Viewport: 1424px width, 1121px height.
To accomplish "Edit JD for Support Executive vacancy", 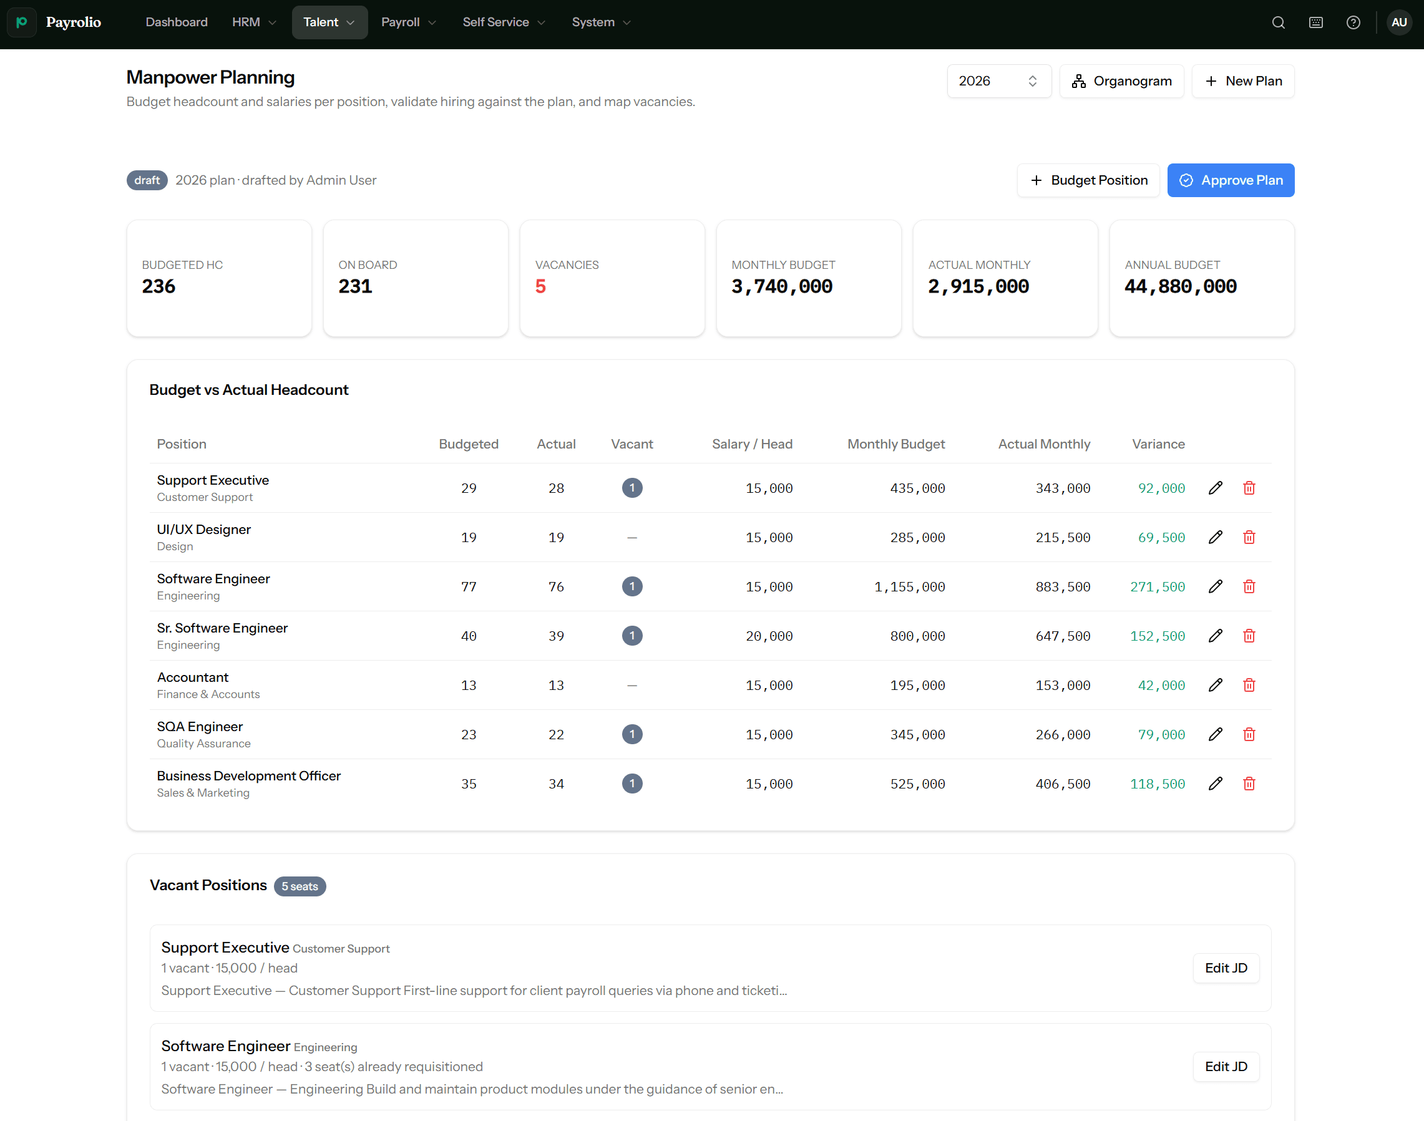I will (1226, 968).
